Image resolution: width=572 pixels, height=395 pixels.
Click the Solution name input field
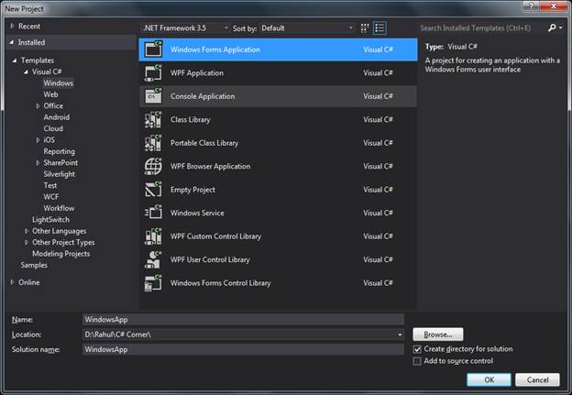(x=243, y=349)
